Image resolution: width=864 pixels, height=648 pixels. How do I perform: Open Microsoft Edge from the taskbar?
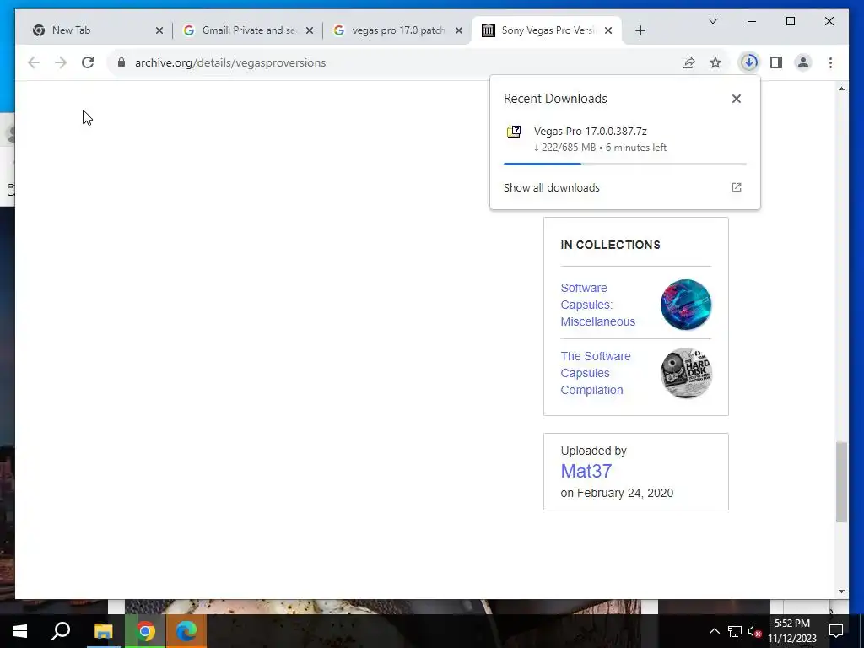[x=186, y=631]
